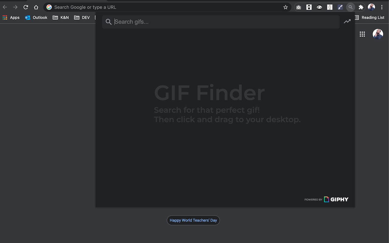Click the browser forward arrow
The height and width of the screenshot is (243, 389).
coord(15,7)
